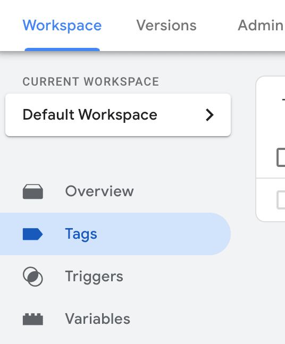Image resolution: width=285 pixels, height=344 pixels.
Task: Click the Triggers overlapping circles icon
Action: coord(33,276)
